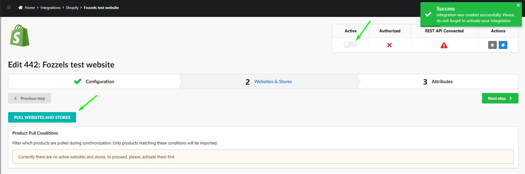Go back with Previous step button
Screen dimensions: 525x174
(x=29, y=98)
